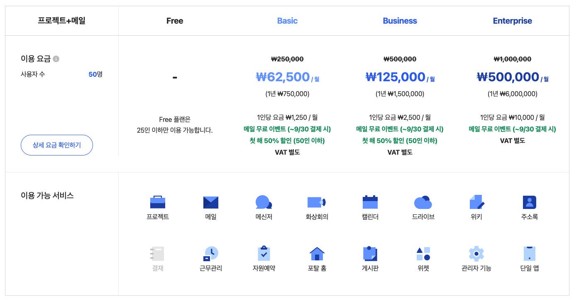Select the 캘린더 calendar icon

point(370,202)
